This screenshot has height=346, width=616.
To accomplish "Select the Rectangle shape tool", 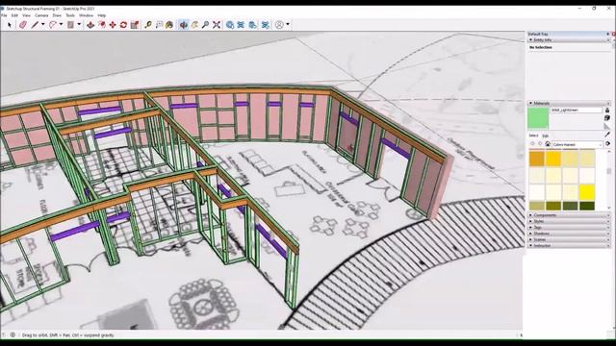I will (70, 25).
